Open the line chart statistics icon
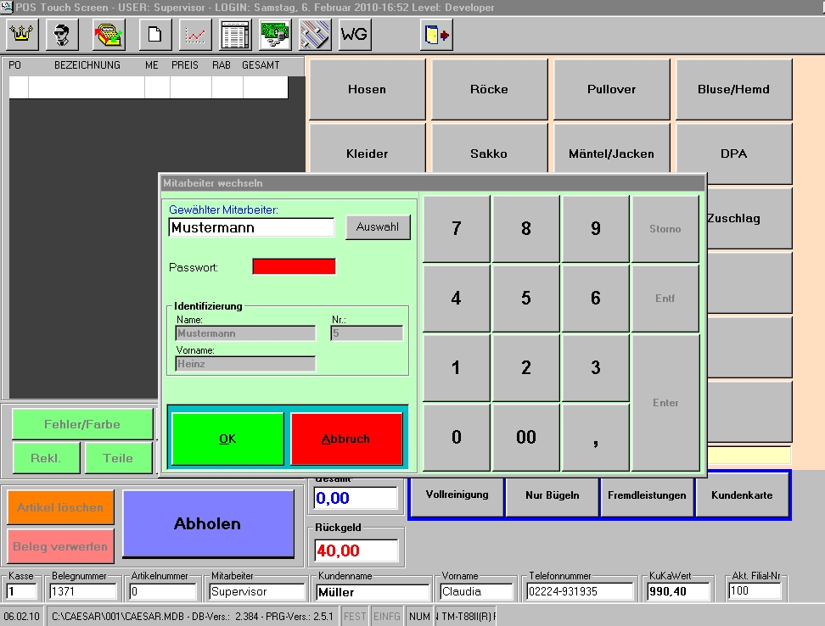The width and height of the screenshot is (825, 626). tap(195, 35)
